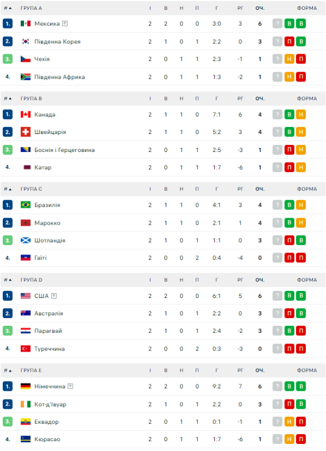Click the promotion icon beside США
The height and width of the screenshot is (451, 326).
click(54, 296)
